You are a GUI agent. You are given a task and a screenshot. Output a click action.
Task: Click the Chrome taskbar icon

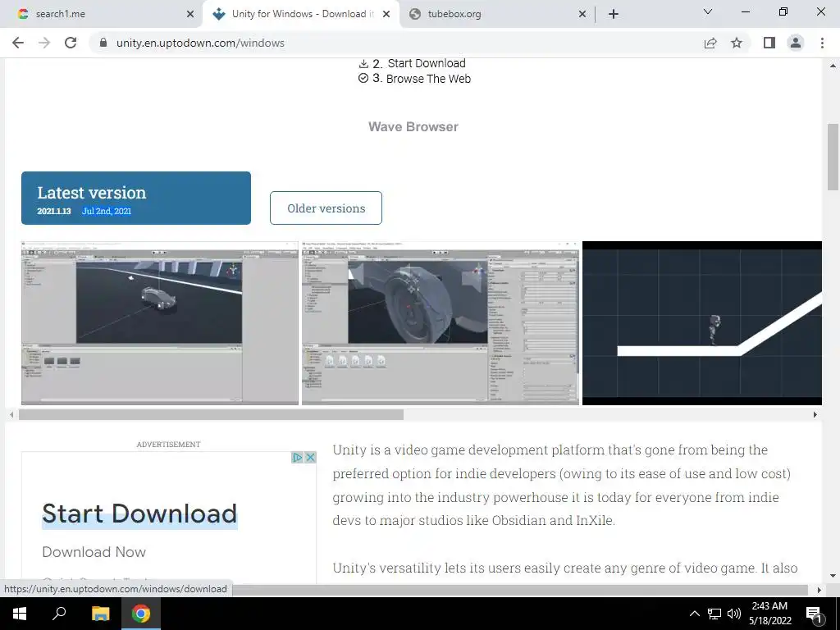coord(141,614)
